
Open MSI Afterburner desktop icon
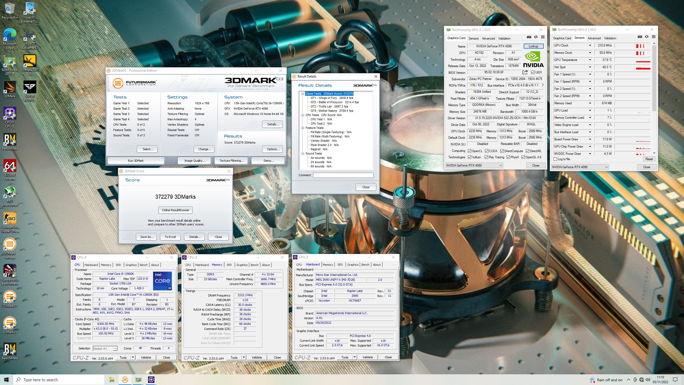pos(10,196)
